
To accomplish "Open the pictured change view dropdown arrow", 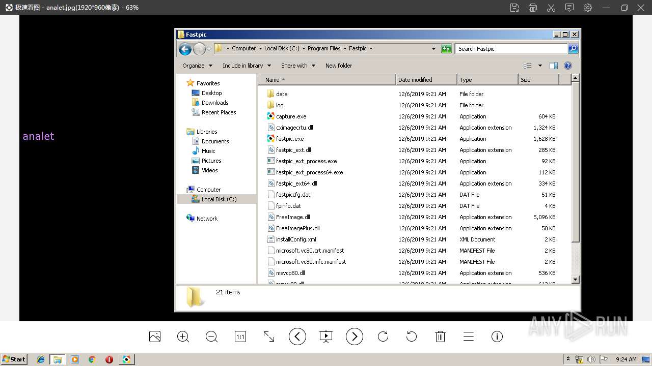I will pyautogui.click(x=540, y=66).
